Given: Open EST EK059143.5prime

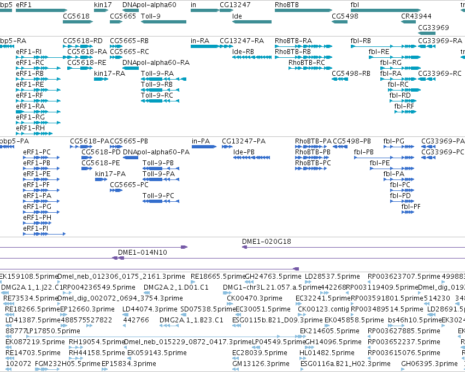Looking at the screenshot, I should (x=157, y=352).
